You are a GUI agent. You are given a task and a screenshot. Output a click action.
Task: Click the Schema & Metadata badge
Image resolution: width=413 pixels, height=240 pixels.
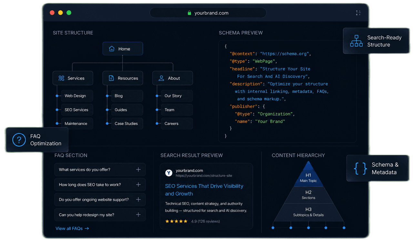click(x=378, y=168)
